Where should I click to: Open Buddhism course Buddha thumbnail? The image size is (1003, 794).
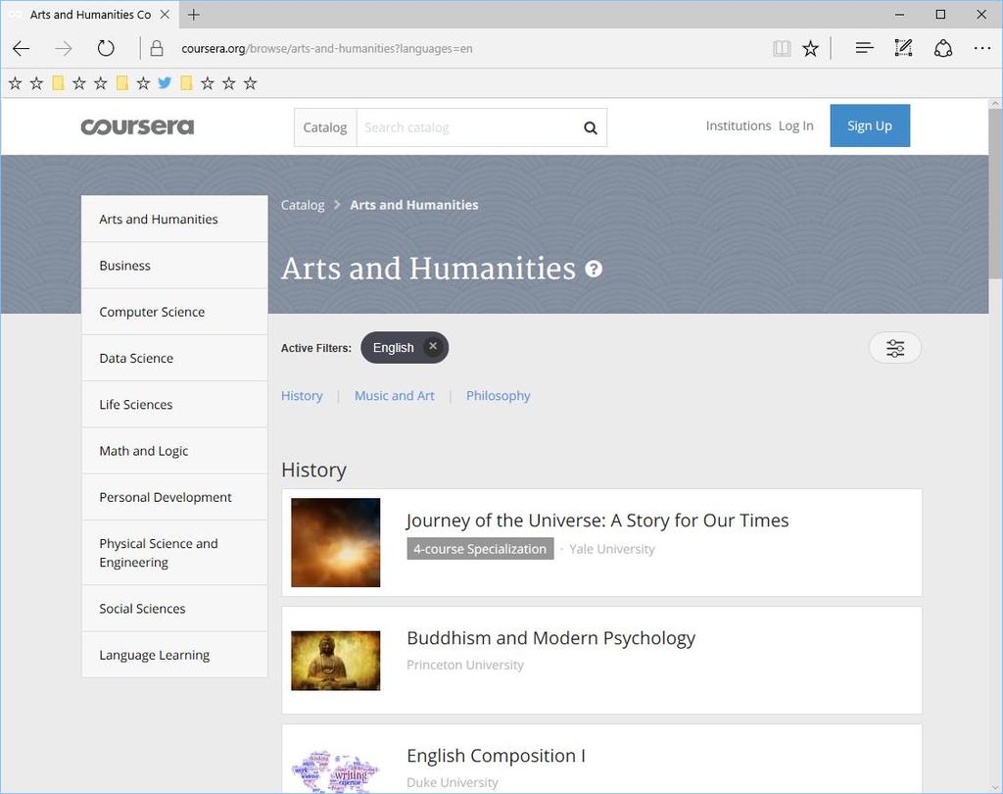(x=336, y=661)
